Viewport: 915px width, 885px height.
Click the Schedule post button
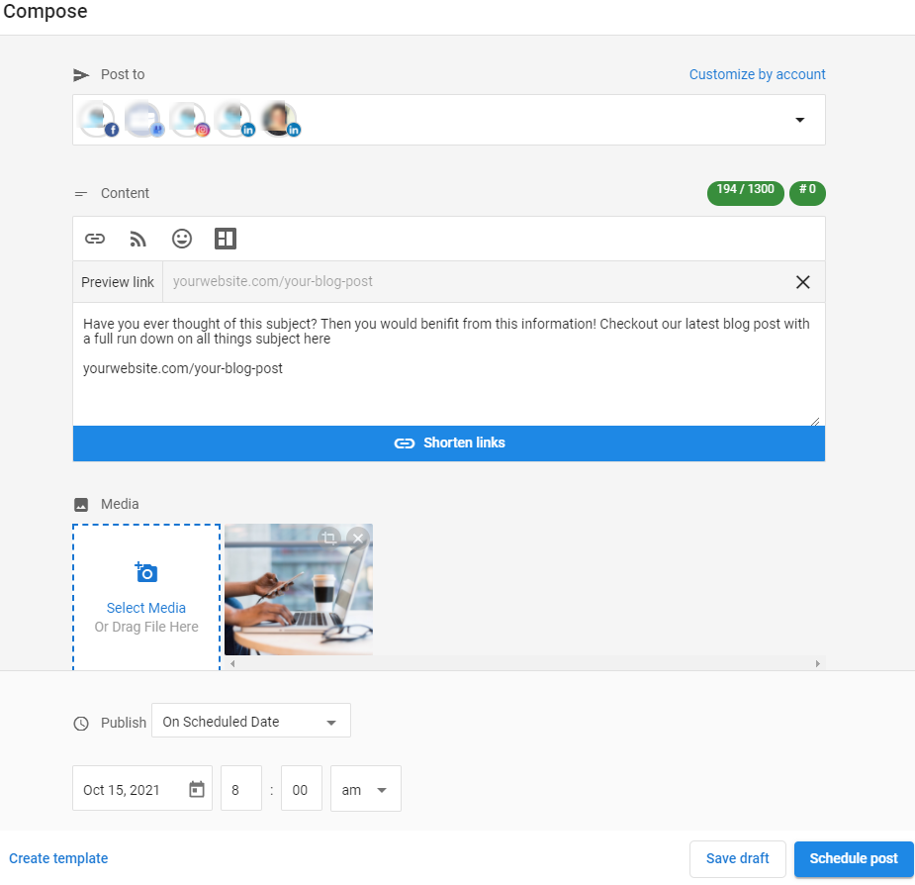tap(853, 858)
